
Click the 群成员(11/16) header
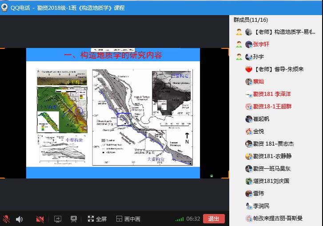[x=251, y=20]
